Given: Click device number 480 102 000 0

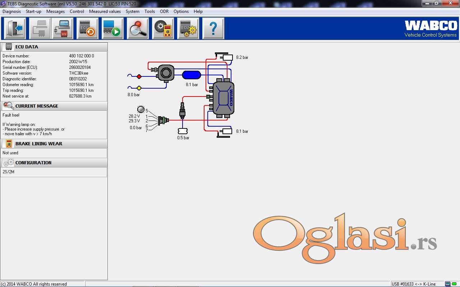Looking at the screenshot, I should [x=82, y=56].
